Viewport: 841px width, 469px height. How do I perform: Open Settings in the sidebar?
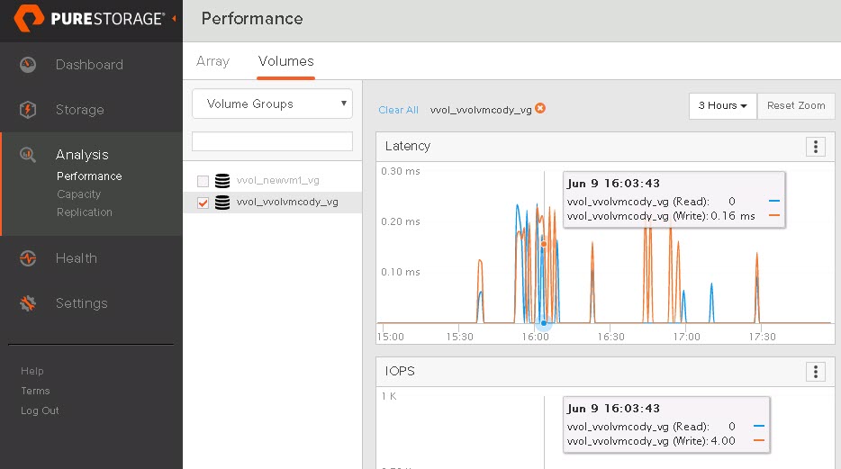click(82, 303)
